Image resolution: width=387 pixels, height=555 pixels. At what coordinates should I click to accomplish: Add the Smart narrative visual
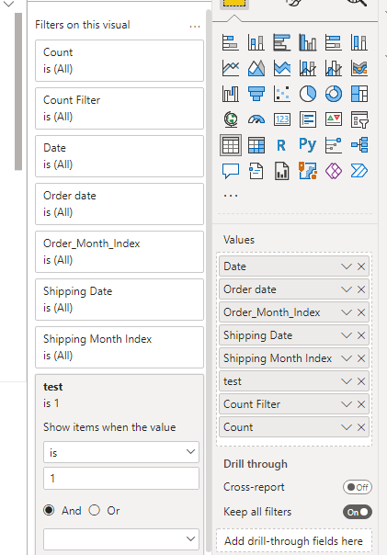pyautogui.click(x=256, y=171)
